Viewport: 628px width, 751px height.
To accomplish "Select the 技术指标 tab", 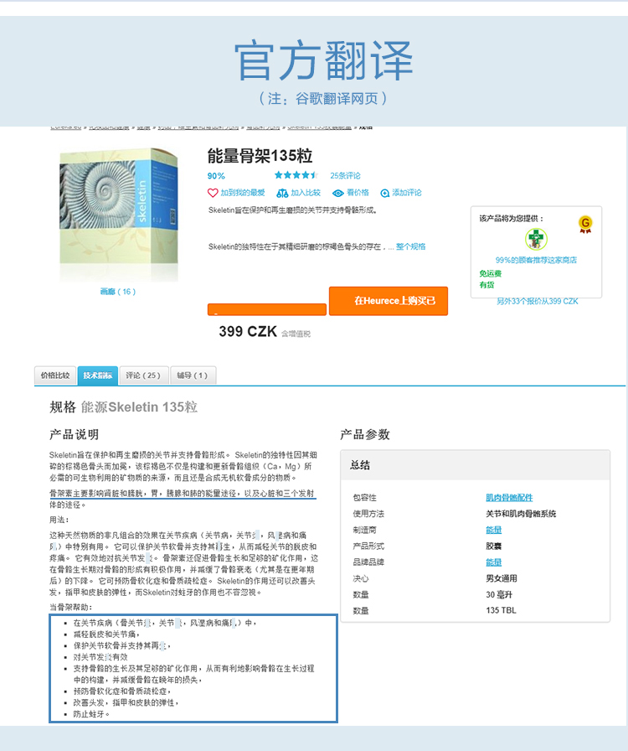I will click(x=98, y=375).
